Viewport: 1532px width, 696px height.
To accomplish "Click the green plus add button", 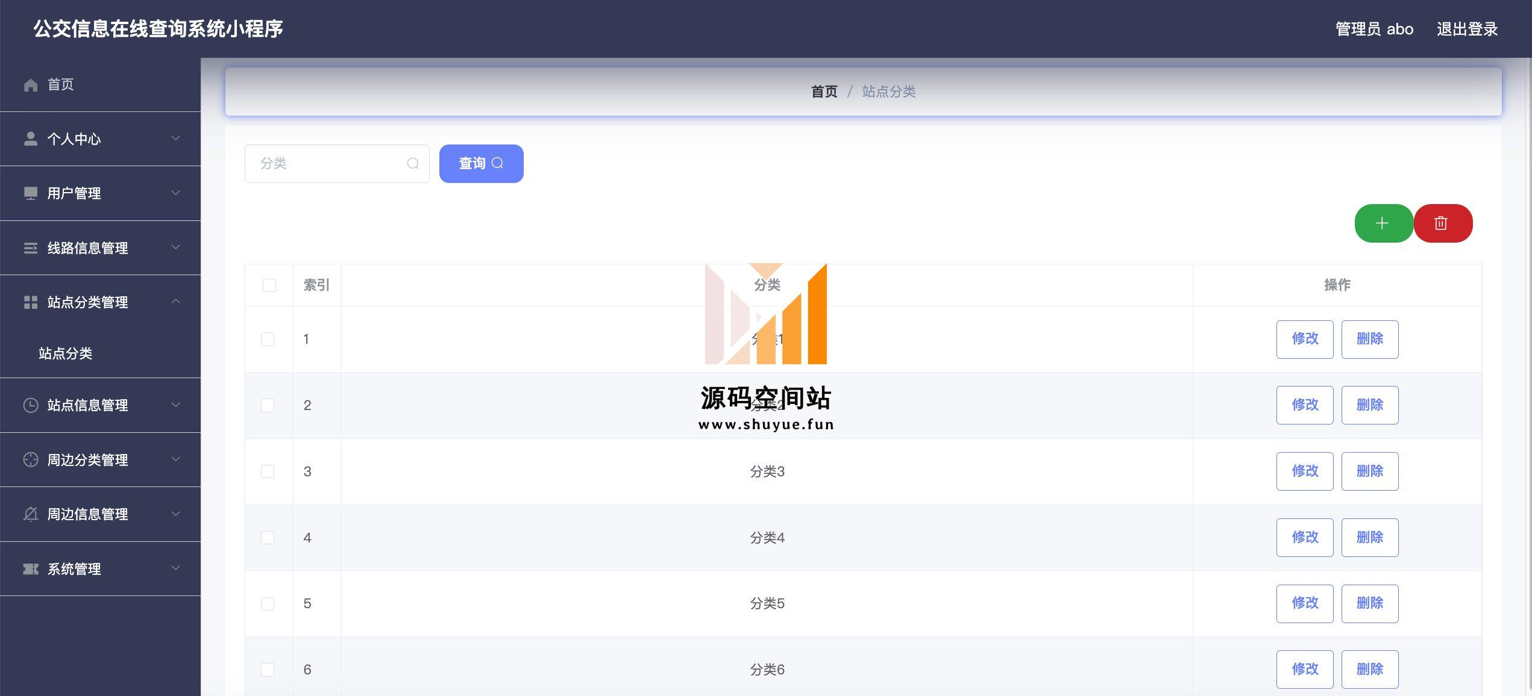I will click(x=1383, y=223).
